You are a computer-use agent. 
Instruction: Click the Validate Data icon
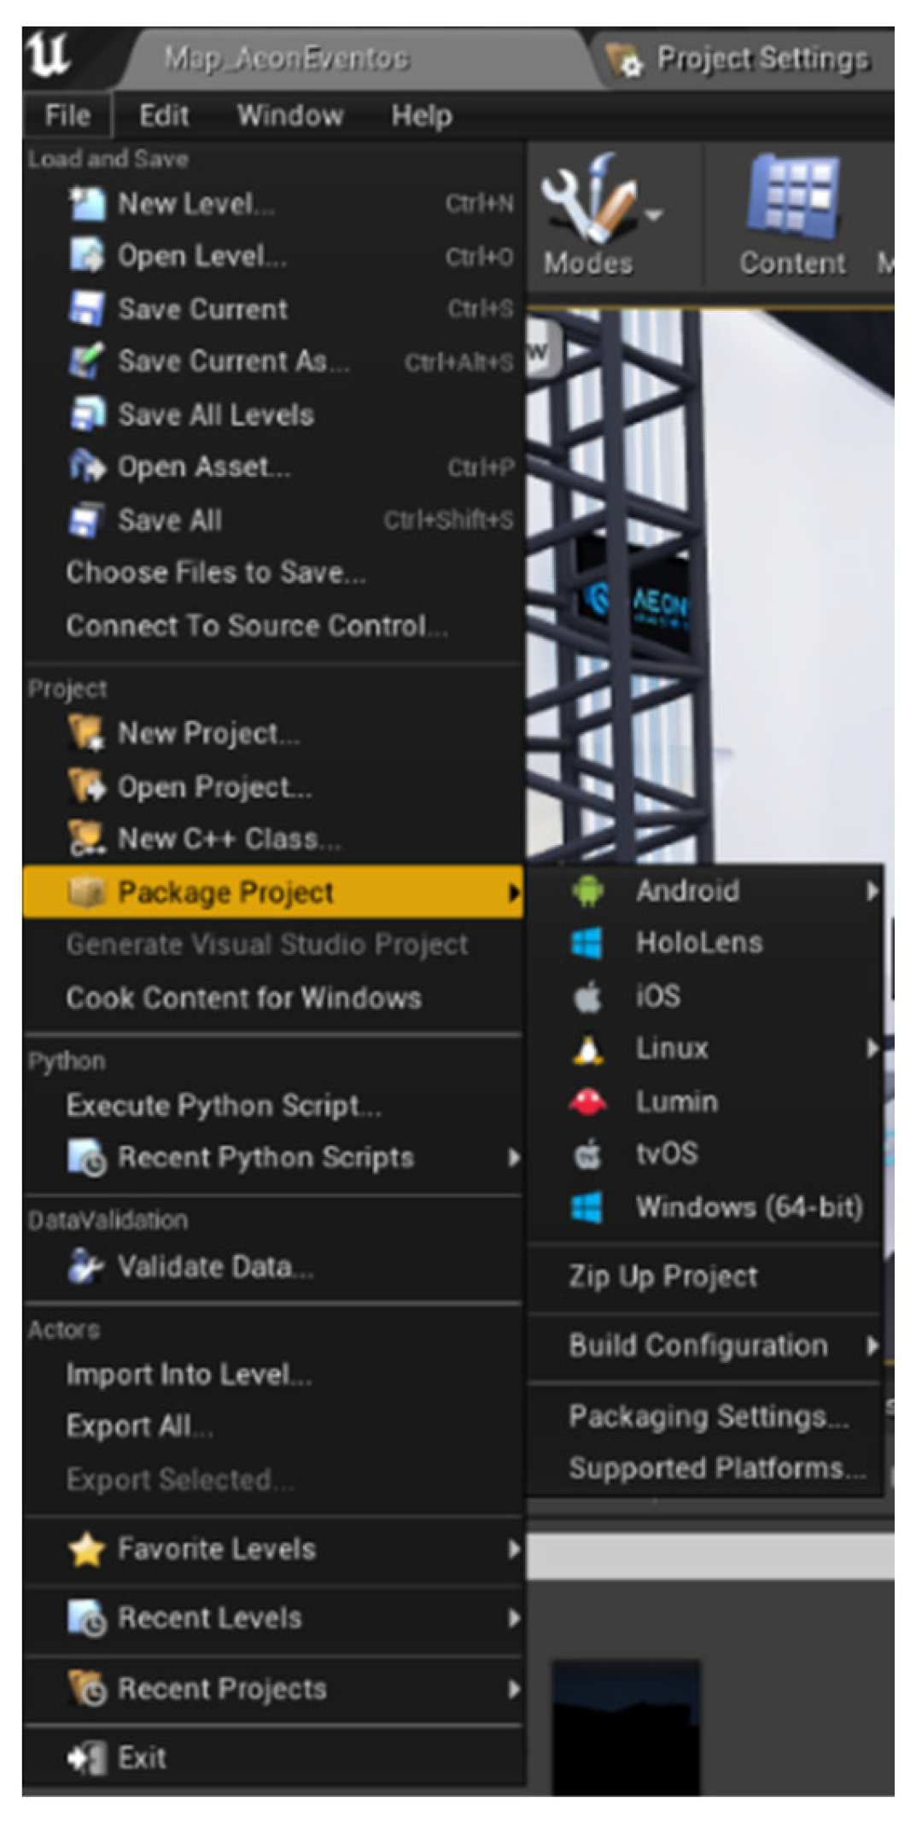(86, 1266)
